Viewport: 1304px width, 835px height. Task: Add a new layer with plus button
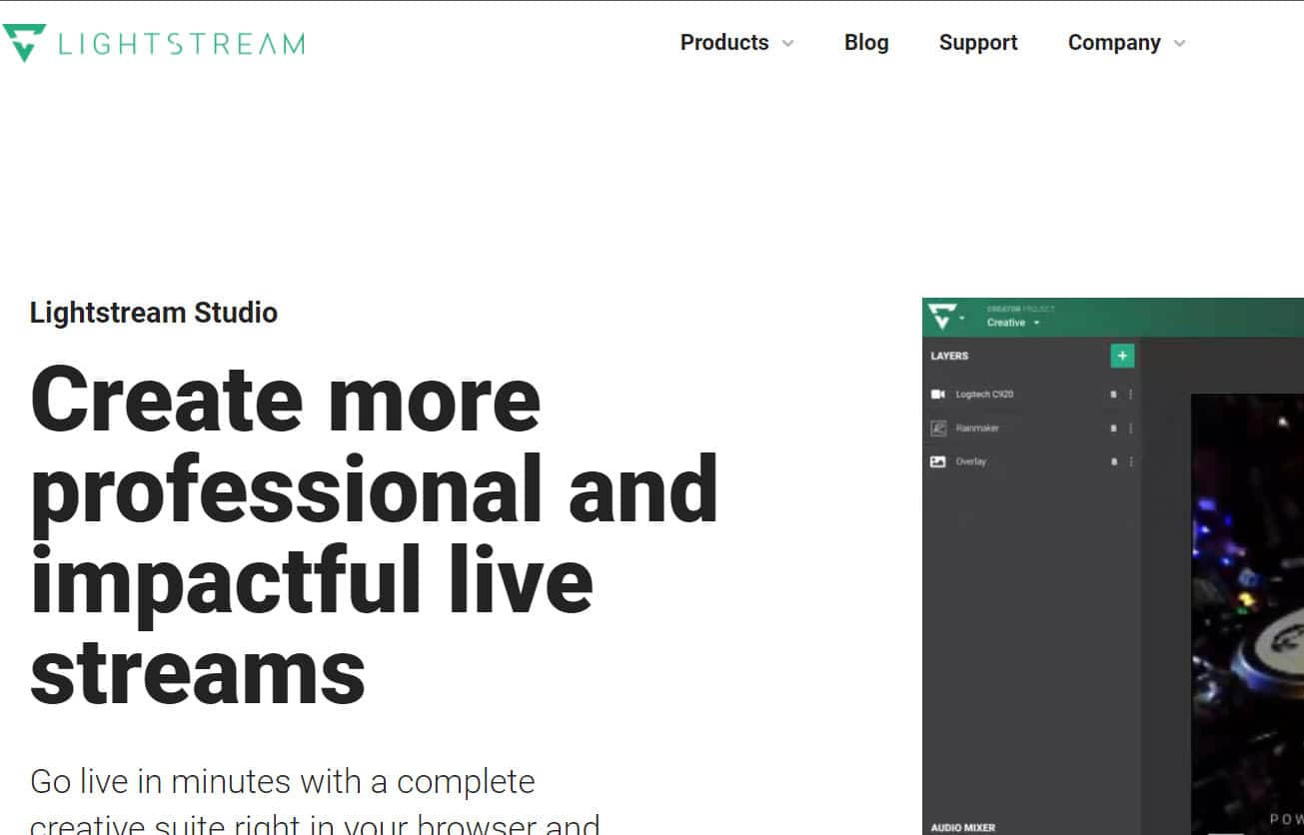coord(1122,356)
